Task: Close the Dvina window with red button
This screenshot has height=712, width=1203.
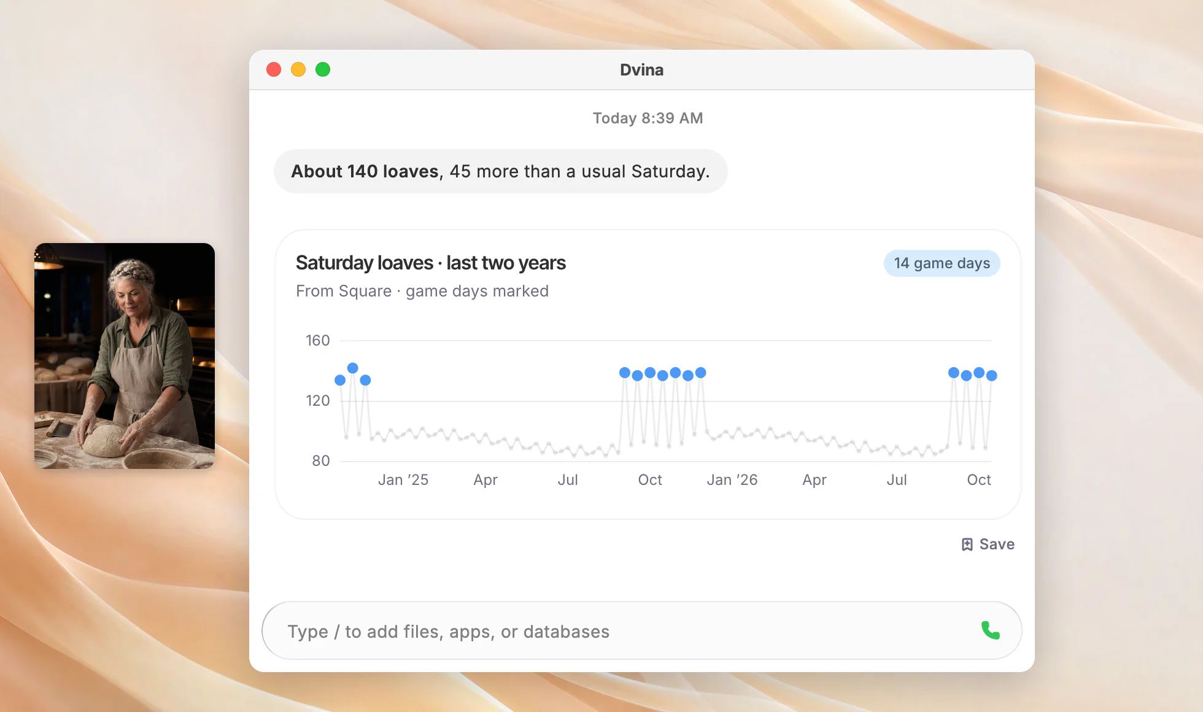Action: click(x=274, y=69)
